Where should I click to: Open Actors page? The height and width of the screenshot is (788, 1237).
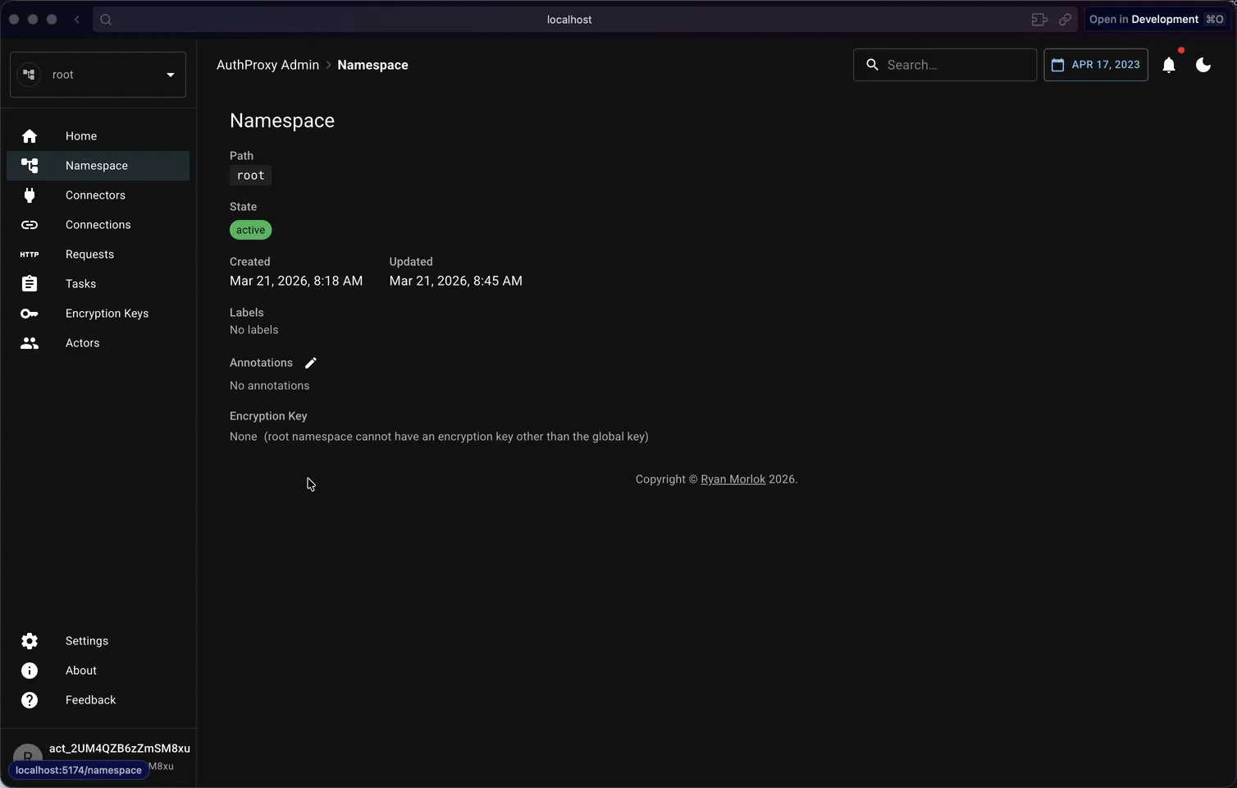98,343
